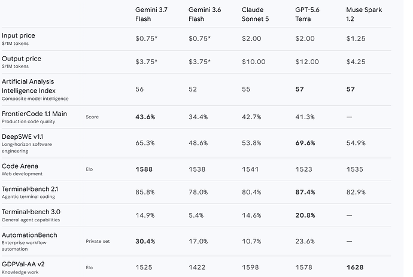Click the Private set label in AutomationBench row
413x277 pixels.
(x=98, y=241)
